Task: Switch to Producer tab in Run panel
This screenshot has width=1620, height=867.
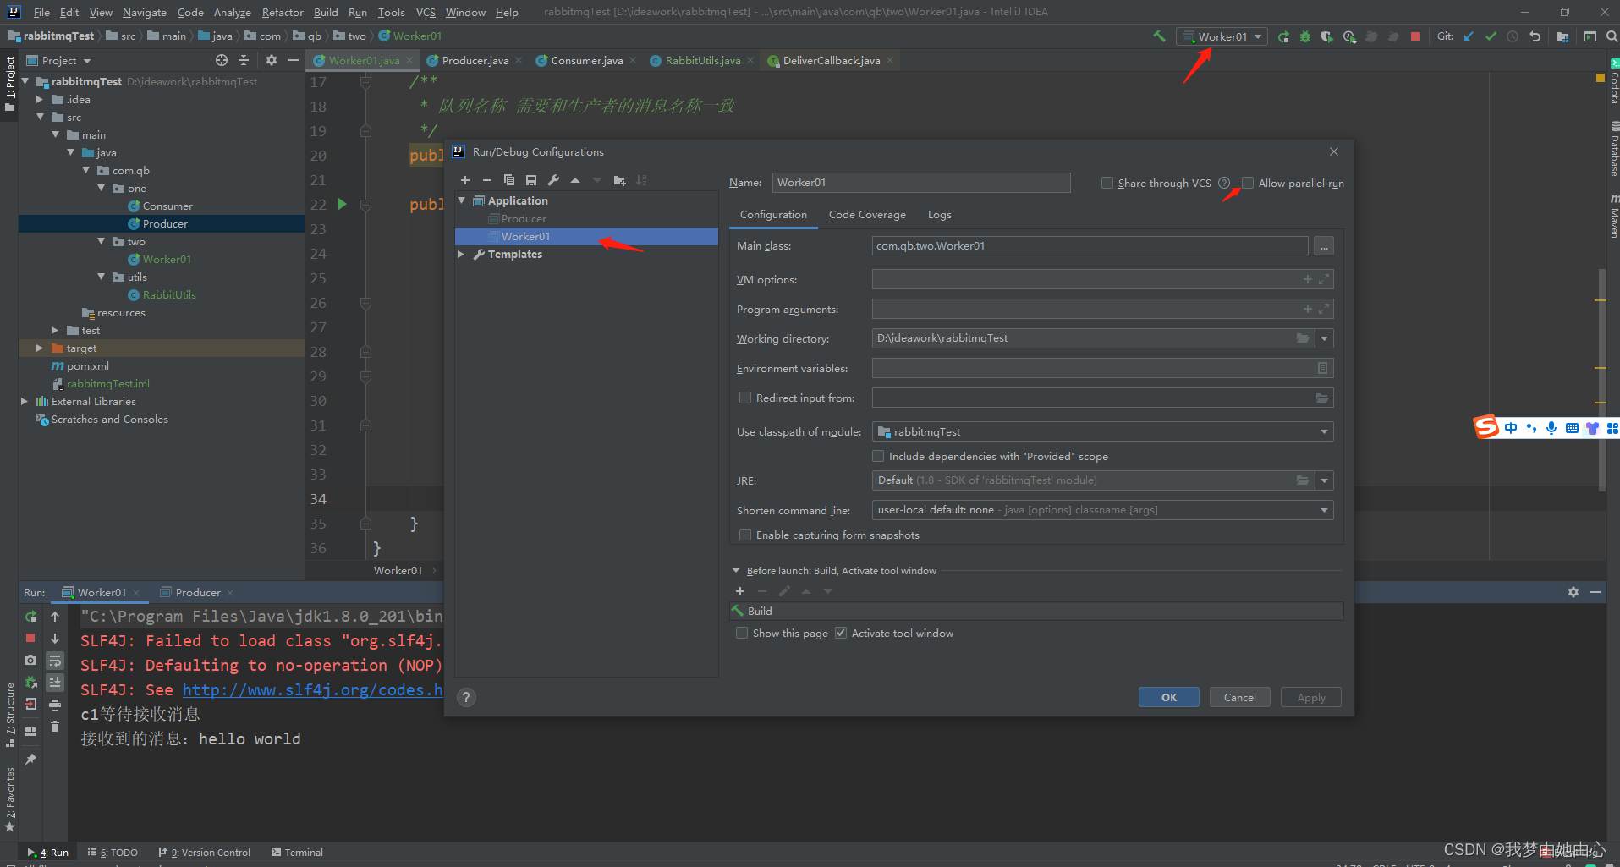Action: click(197, 592)
